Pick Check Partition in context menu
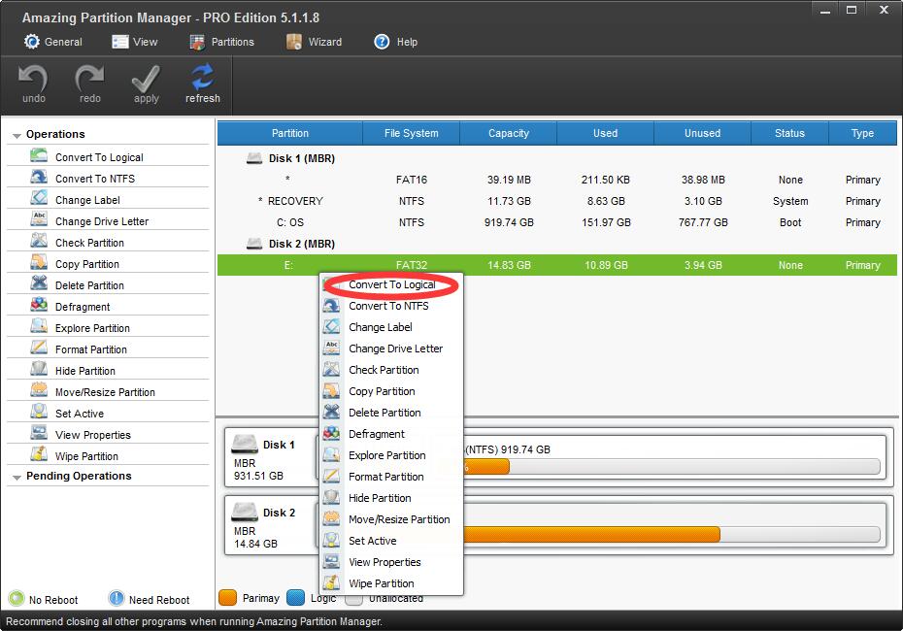This screenshot has height=631, width=903. pyautogui.click(x=391, y=370)
